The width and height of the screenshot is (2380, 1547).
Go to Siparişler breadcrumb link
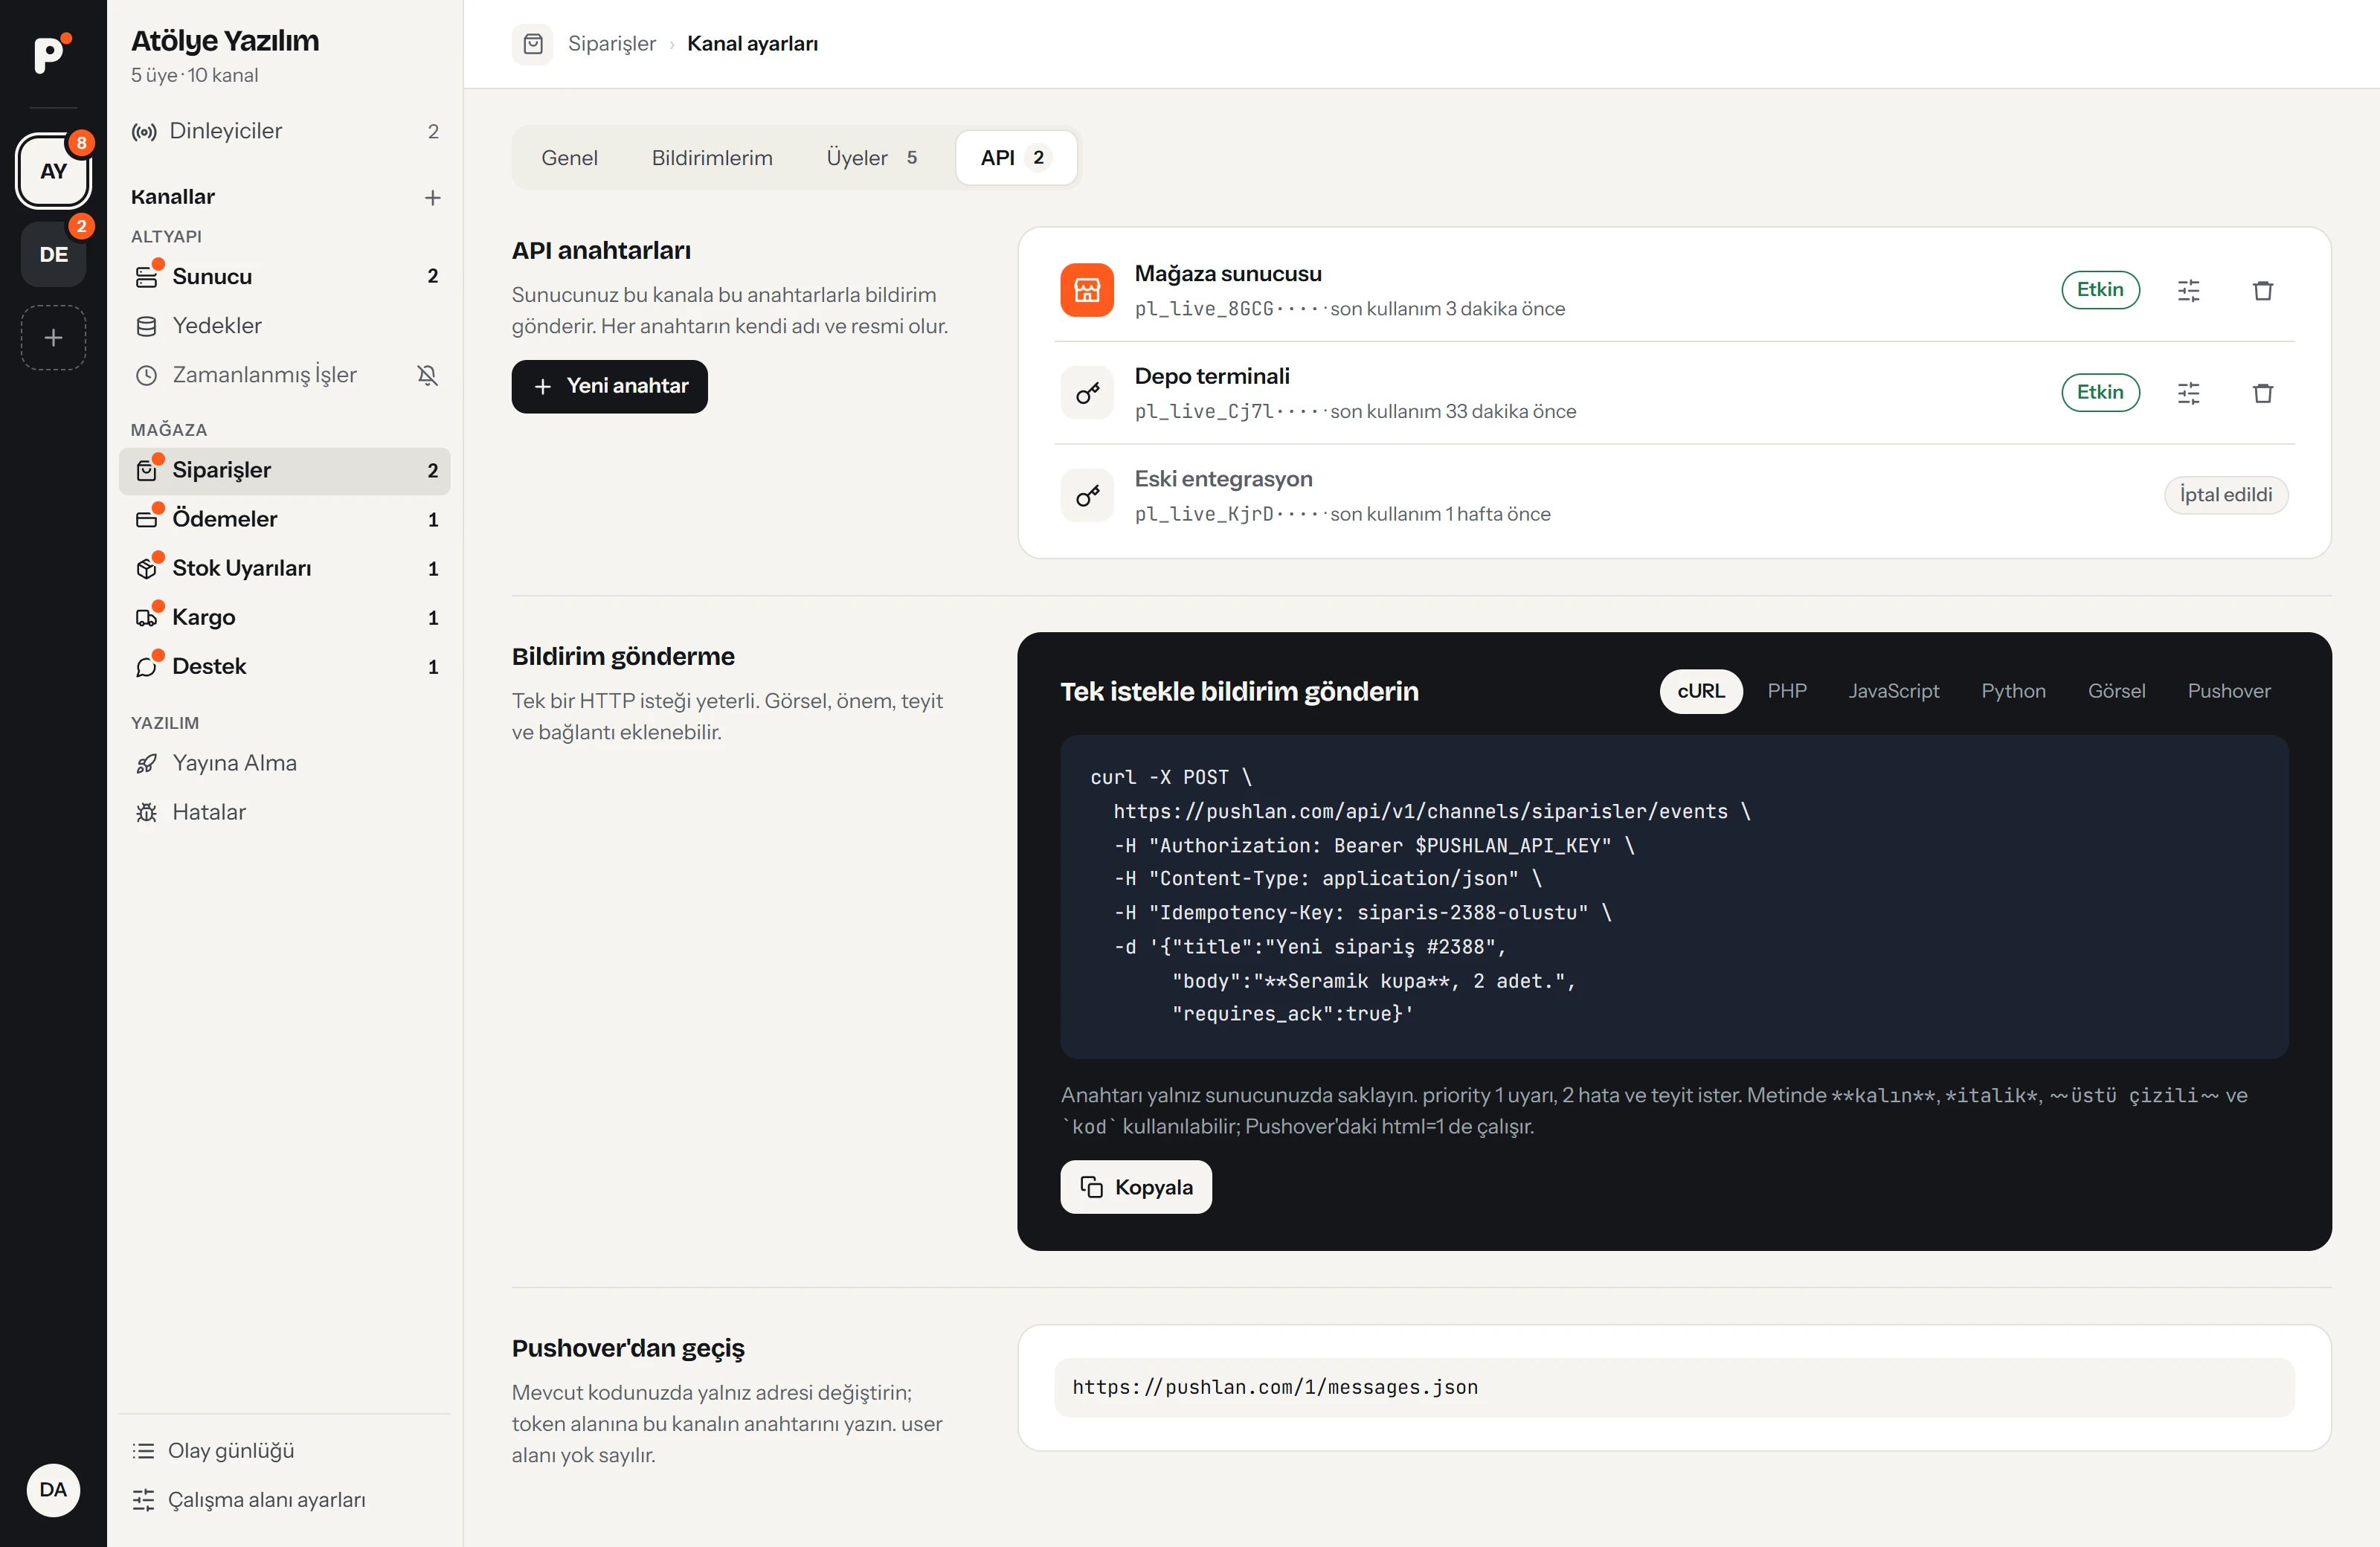click(611, 44)
